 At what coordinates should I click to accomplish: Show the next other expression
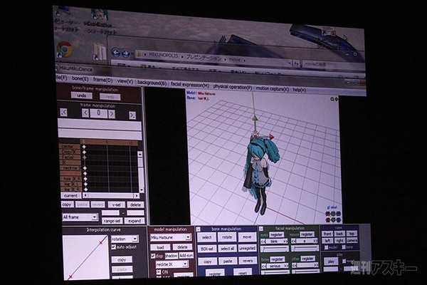click(316, 265)
